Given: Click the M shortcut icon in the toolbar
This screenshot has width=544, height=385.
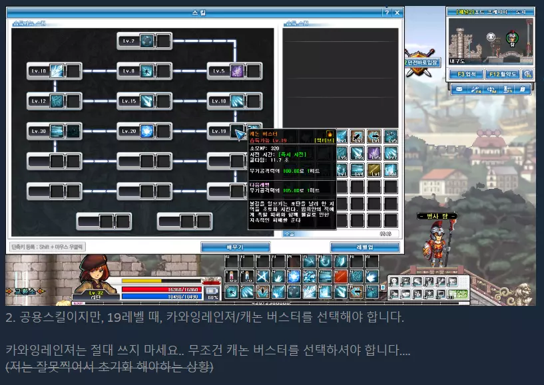Looking at the screenshot, I should (x=491, y=89).
